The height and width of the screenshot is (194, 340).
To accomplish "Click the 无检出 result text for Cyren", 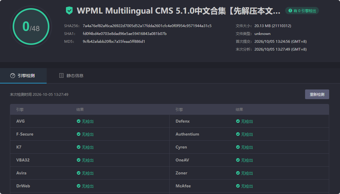I will (247, 147).
